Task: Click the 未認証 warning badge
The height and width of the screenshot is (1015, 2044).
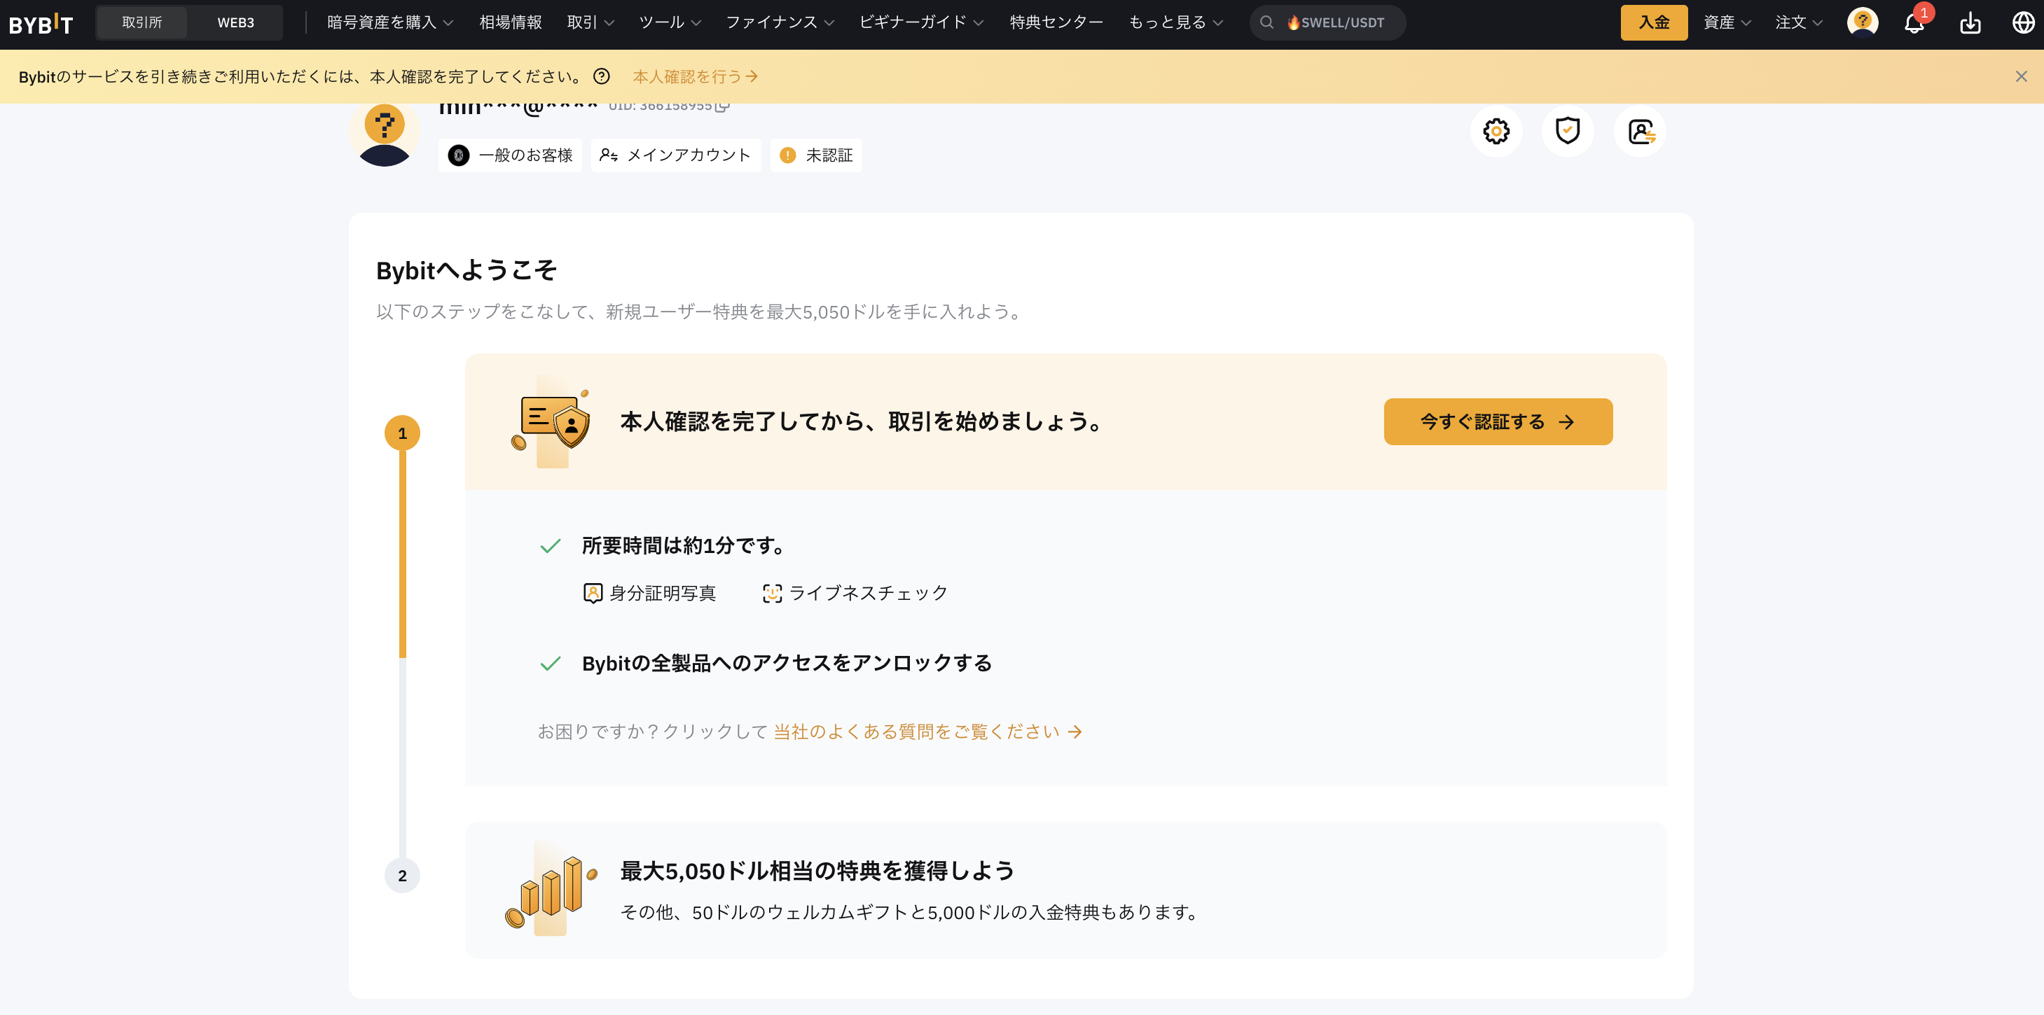Action: (815, 155)
